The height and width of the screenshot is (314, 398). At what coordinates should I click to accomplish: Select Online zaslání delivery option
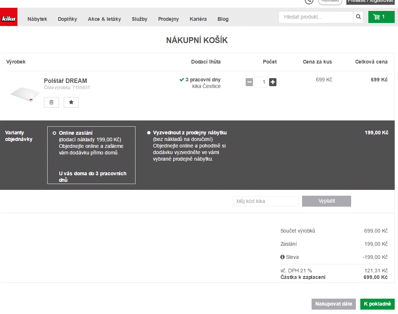[54, 133]
